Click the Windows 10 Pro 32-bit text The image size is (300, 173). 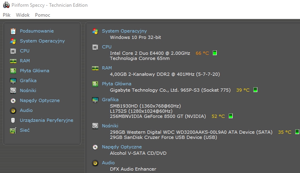tap(135, 37)
